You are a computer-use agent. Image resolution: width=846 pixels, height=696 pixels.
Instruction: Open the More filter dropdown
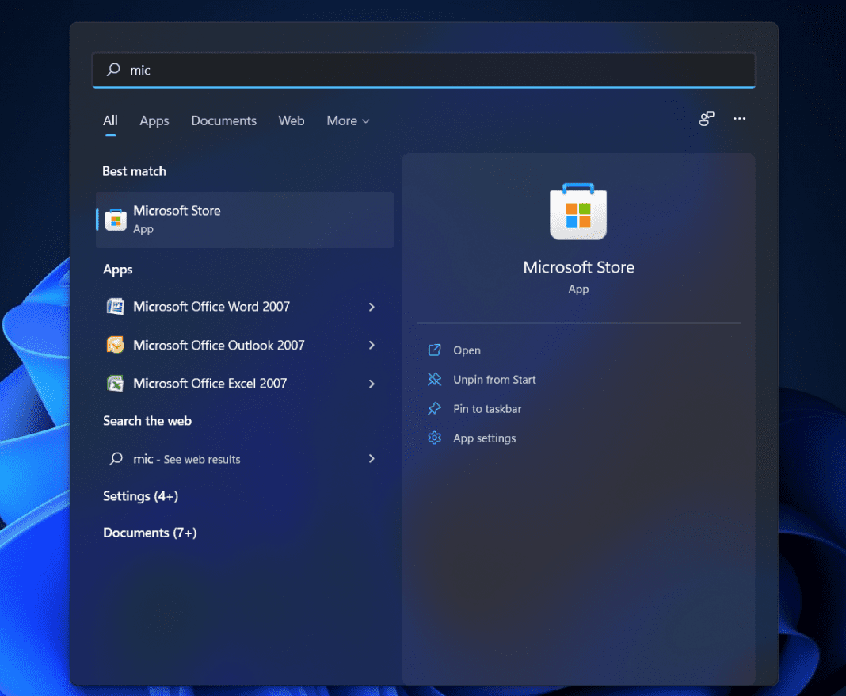347,120
